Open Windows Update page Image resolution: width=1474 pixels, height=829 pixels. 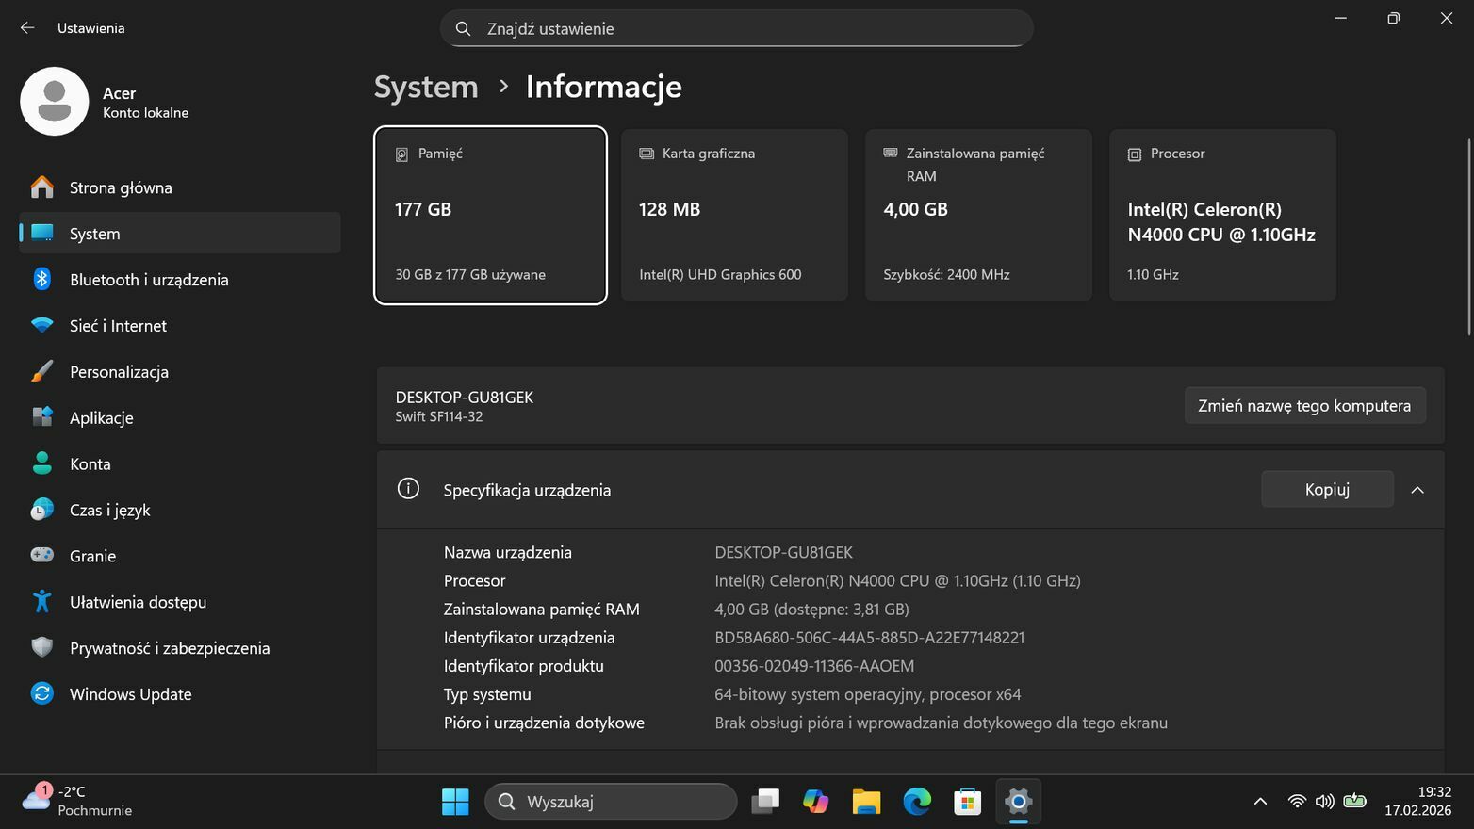pos(130,694)
